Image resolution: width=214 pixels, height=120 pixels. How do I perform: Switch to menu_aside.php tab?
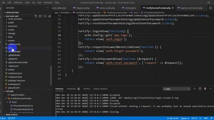point(106,8)
